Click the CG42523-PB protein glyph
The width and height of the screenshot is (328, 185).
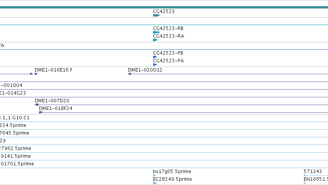pyautogui.click(x=155, y=57)
